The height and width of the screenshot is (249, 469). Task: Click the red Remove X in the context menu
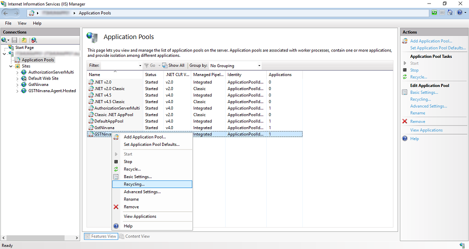116,207
